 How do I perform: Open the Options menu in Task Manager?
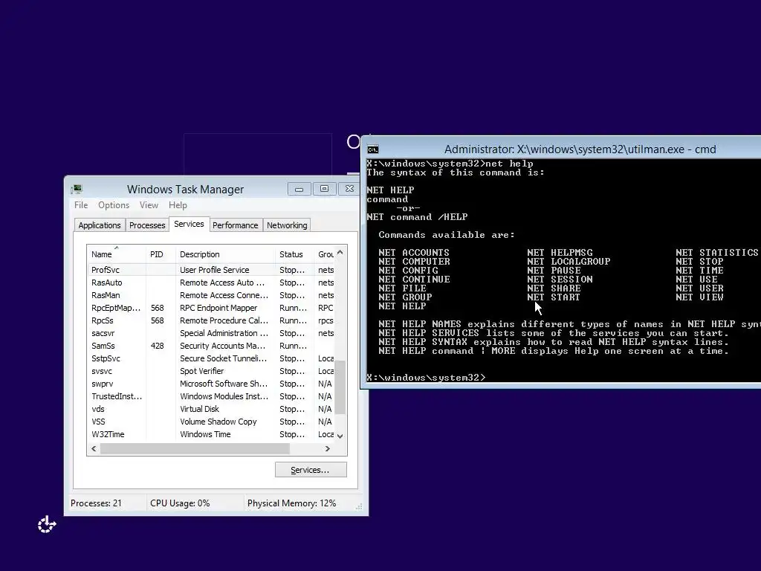coord(114,205)
